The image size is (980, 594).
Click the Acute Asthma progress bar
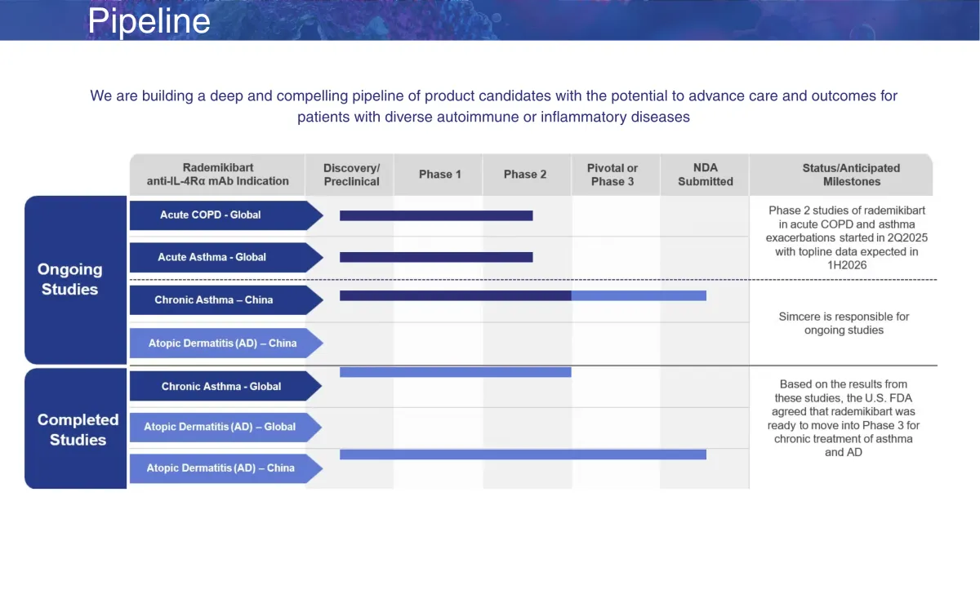[x=436, y=257]
